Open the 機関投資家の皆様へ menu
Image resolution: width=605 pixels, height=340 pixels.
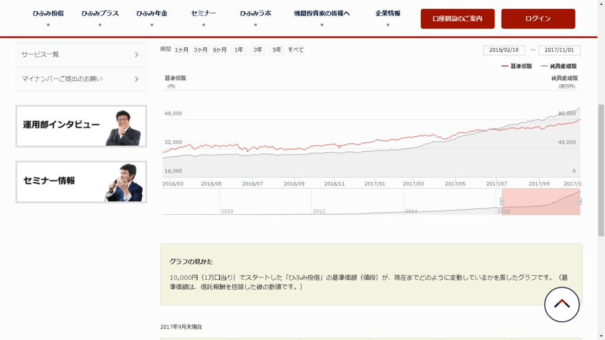point(322,14)
